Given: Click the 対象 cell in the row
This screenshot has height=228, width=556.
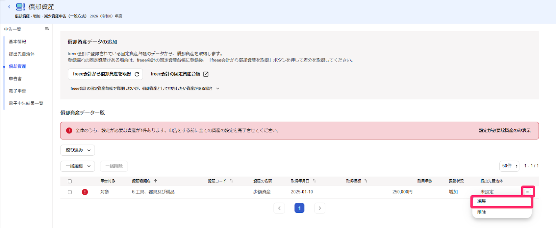Looking at the screenshot, I should point(105,192).
